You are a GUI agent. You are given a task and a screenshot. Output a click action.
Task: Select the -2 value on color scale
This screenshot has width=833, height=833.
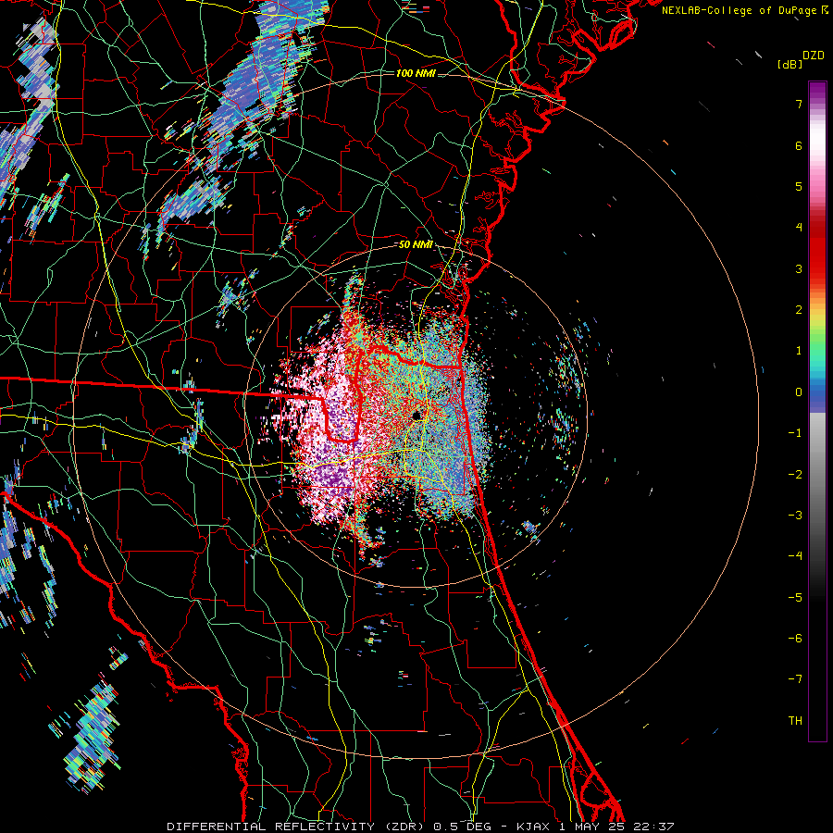(x=795, y=475)
